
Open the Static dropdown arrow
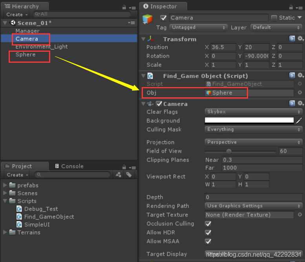[x=300, y=18]
